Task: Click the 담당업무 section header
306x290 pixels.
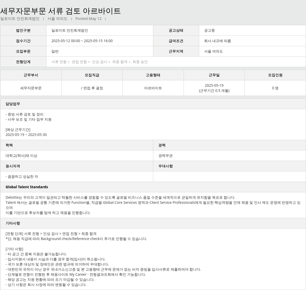Action: pos(153,104)
